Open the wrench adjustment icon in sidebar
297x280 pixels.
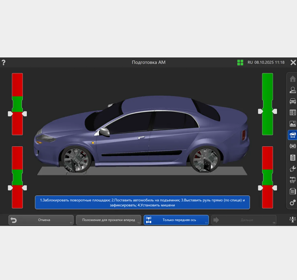(x=293, y=169)
